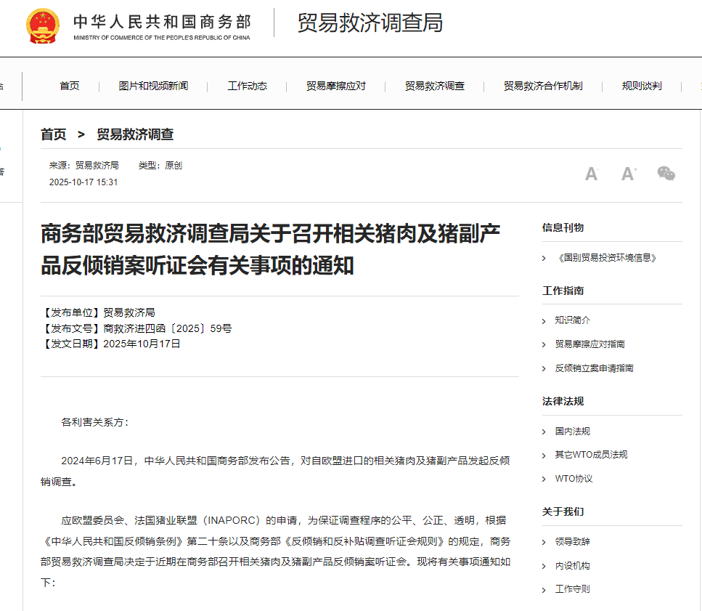
Task: Click 来源:贸易救济局 source text
Action: pyautogui.click(x=83, y=166)
